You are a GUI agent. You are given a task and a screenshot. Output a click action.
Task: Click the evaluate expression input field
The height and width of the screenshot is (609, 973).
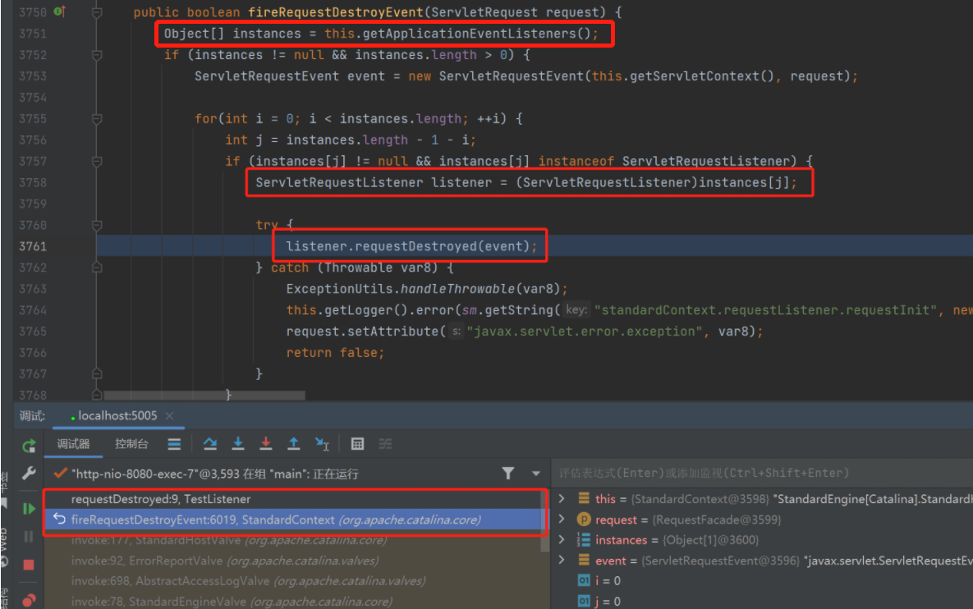click(x=760, y=473)
